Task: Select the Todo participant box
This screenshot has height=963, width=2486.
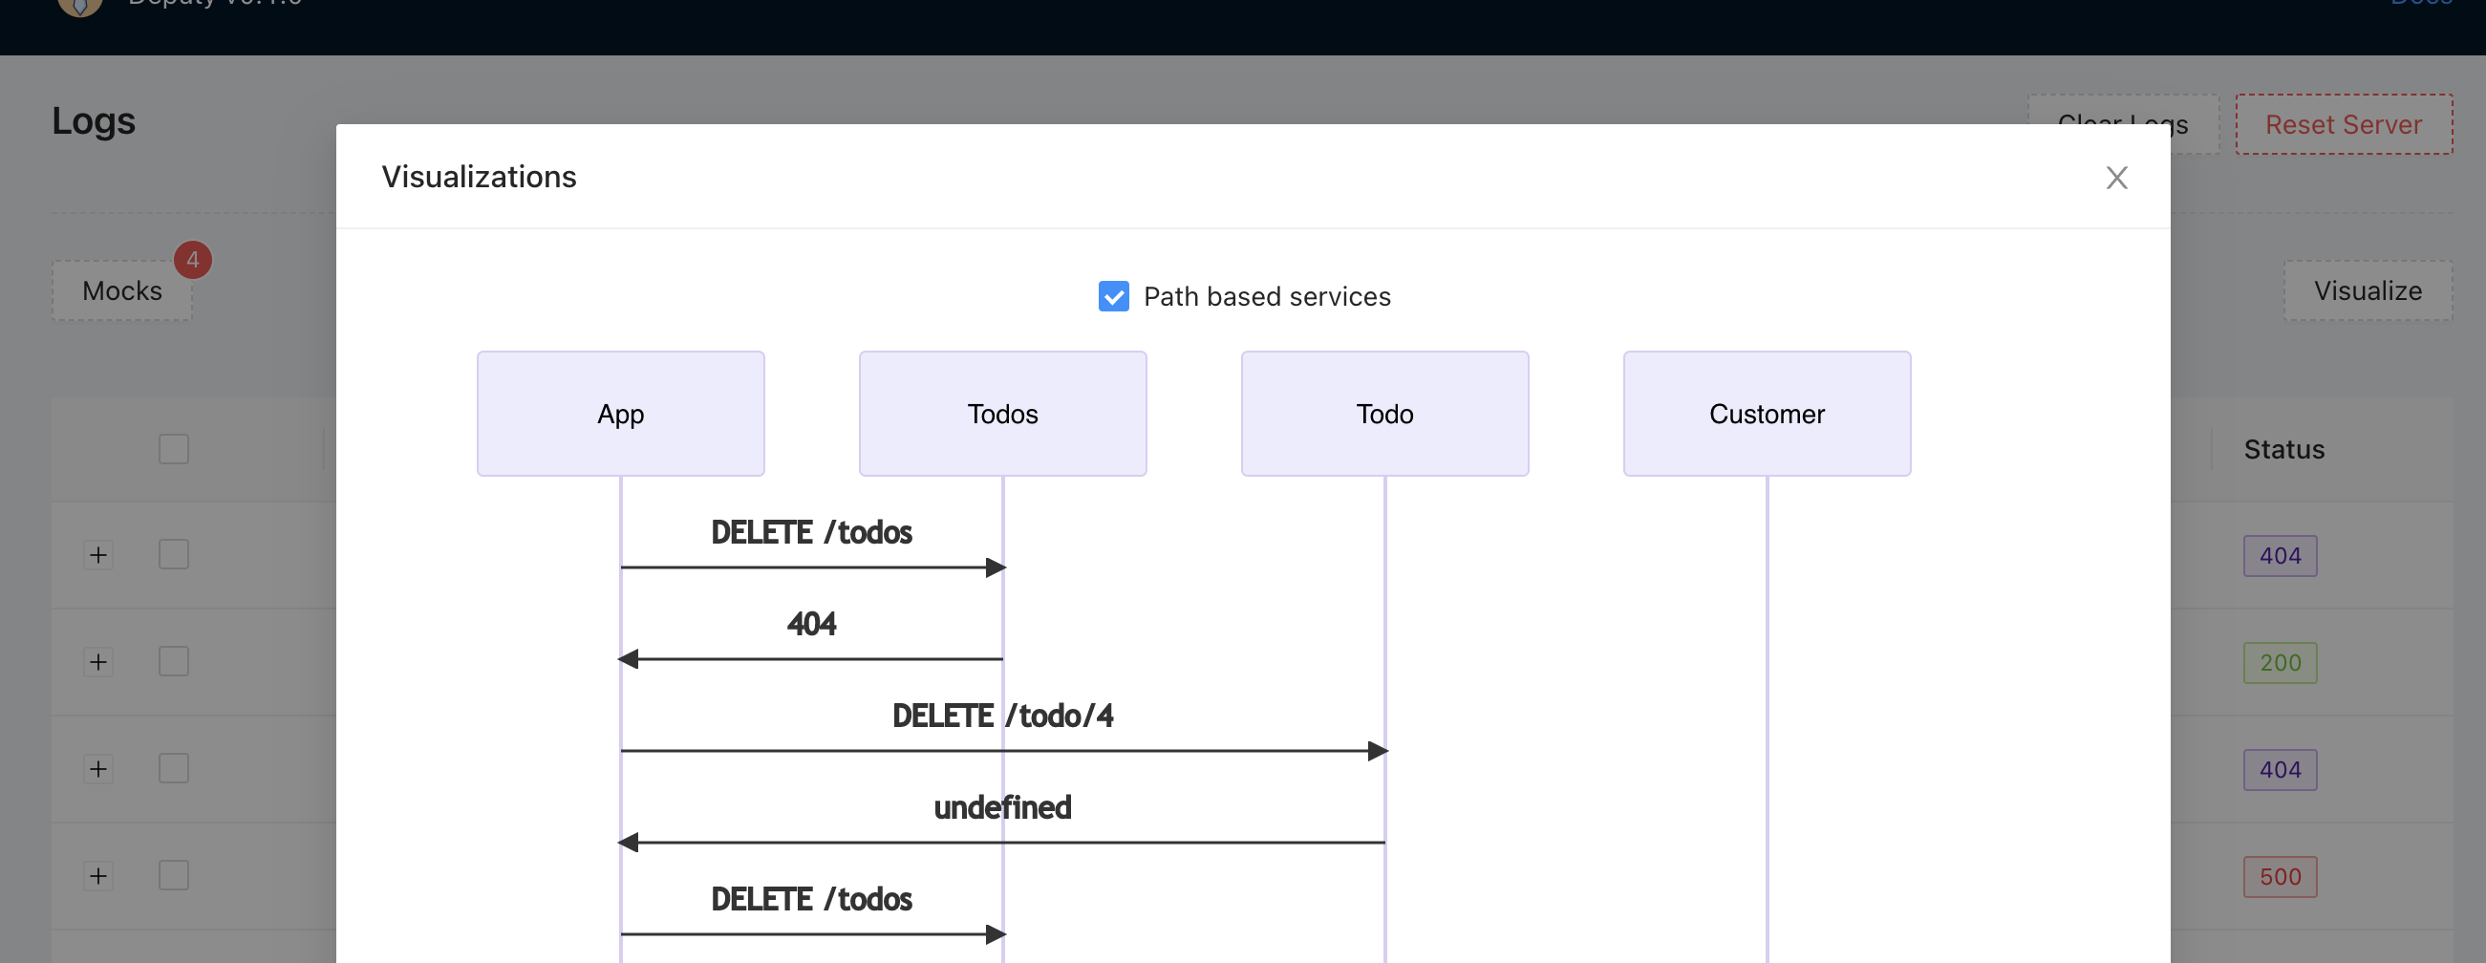Action: (x=1383, y=414)
